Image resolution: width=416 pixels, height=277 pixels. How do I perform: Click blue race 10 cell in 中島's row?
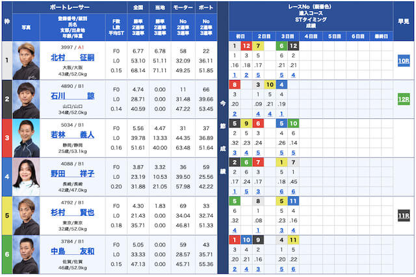[x=246, y=240]
